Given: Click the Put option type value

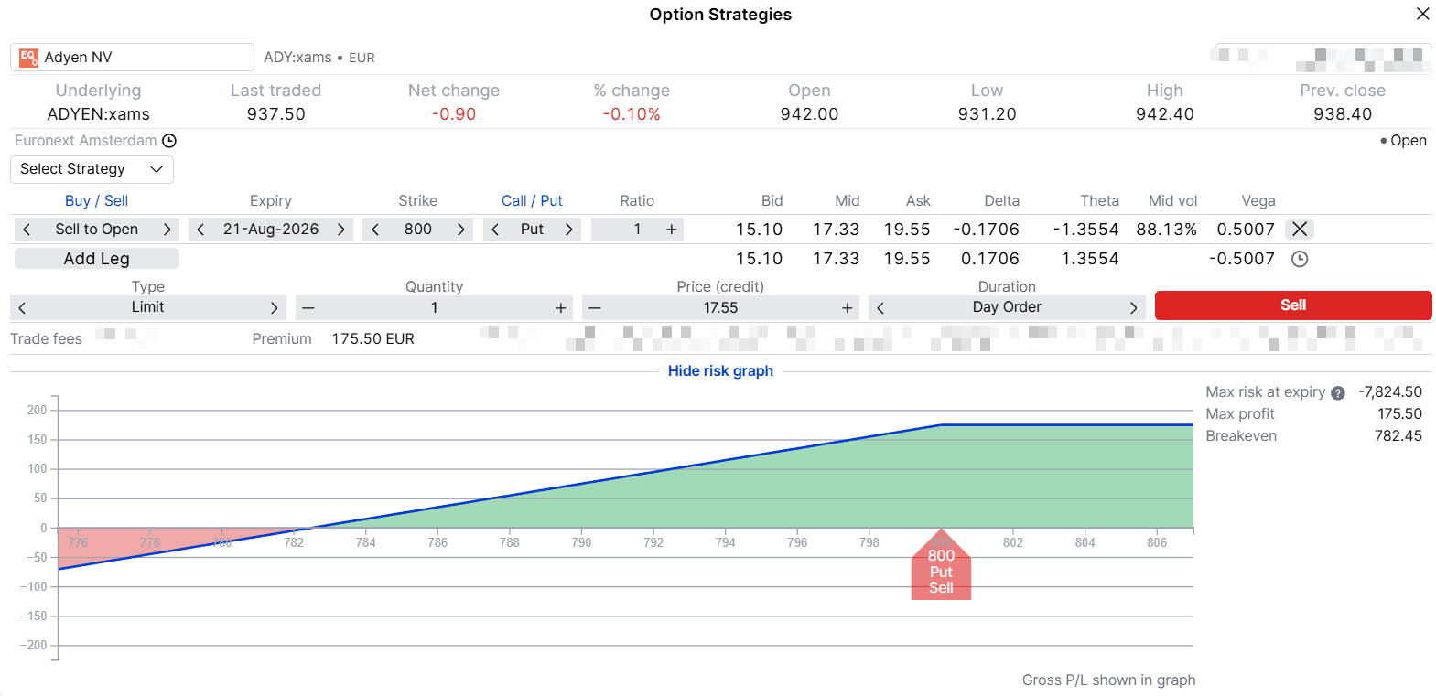Looking at the screenshot, I should coord(532,230).
